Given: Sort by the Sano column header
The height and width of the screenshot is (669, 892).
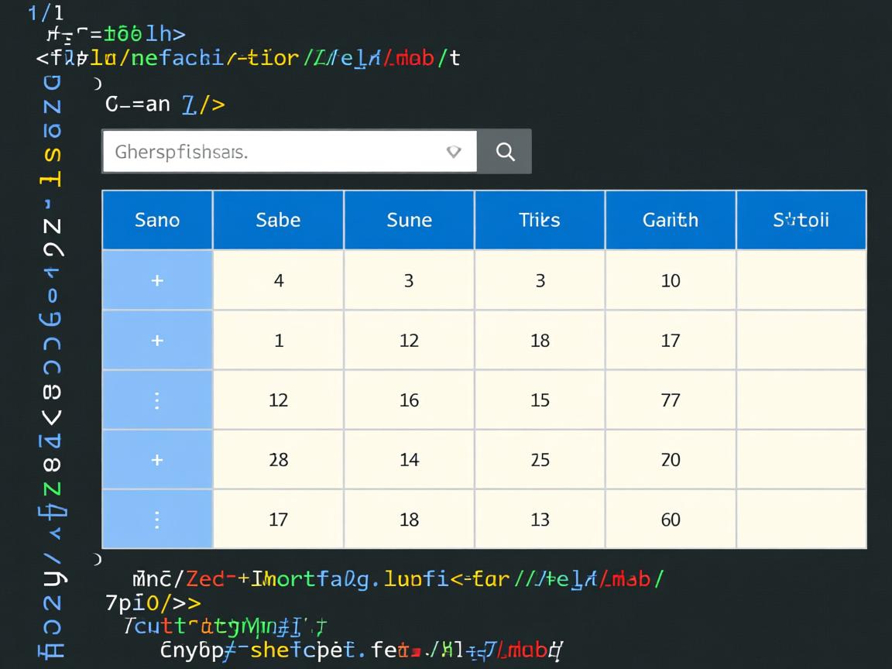Looking at the screenshot, I should tap(157, 220).
